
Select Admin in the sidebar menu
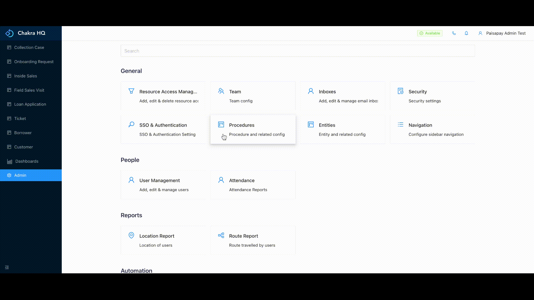pyautogui.click(x=20, y=175)
